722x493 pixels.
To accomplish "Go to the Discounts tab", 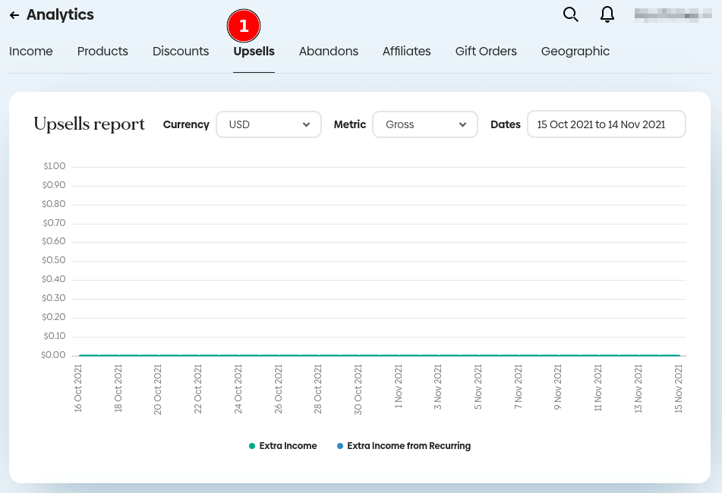I will point(181,52).
